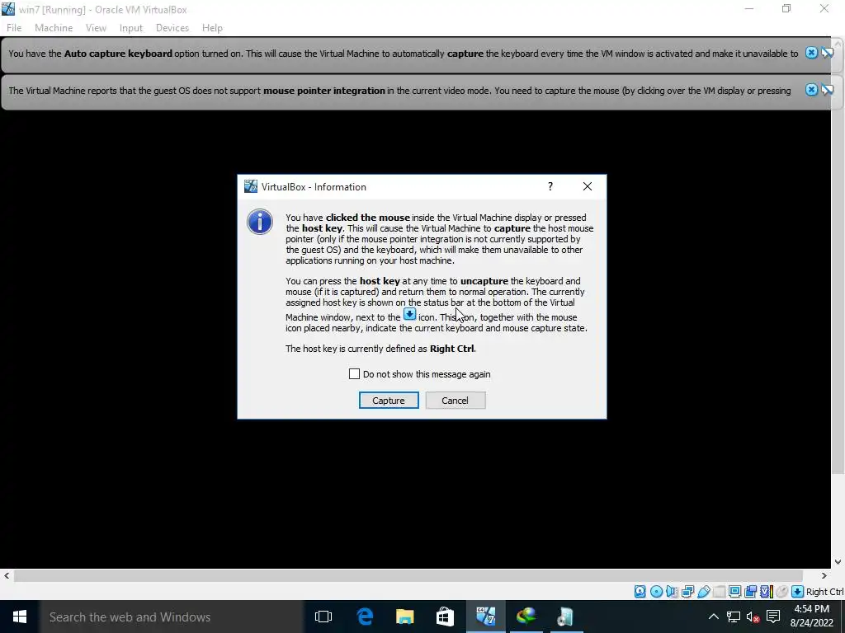Viewport: 845px width, 633px height.
Task: Open the File menu
Action: [14, 28]
